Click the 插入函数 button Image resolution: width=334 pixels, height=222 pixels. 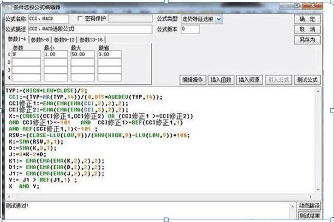pos(221,80)
